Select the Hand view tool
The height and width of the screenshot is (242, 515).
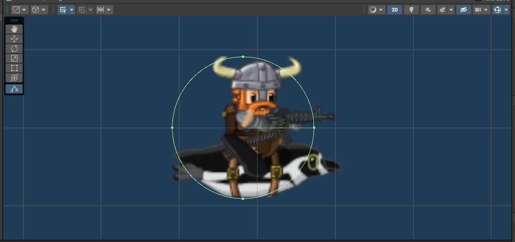tap(14, 29)
